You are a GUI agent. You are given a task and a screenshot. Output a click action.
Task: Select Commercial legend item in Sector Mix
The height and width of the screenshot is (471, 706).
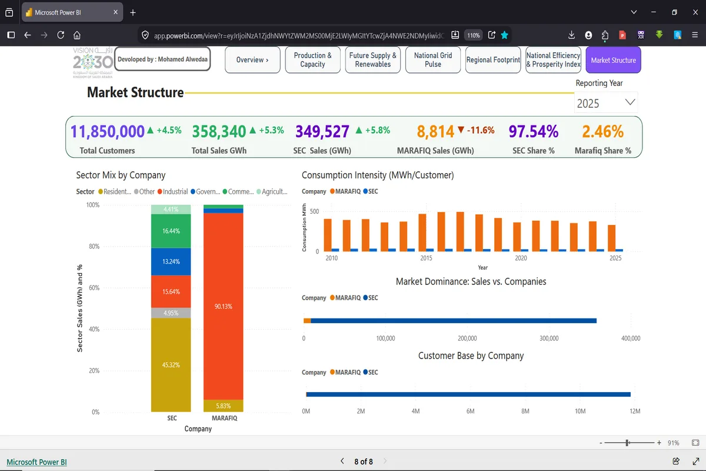coord(238,191)
